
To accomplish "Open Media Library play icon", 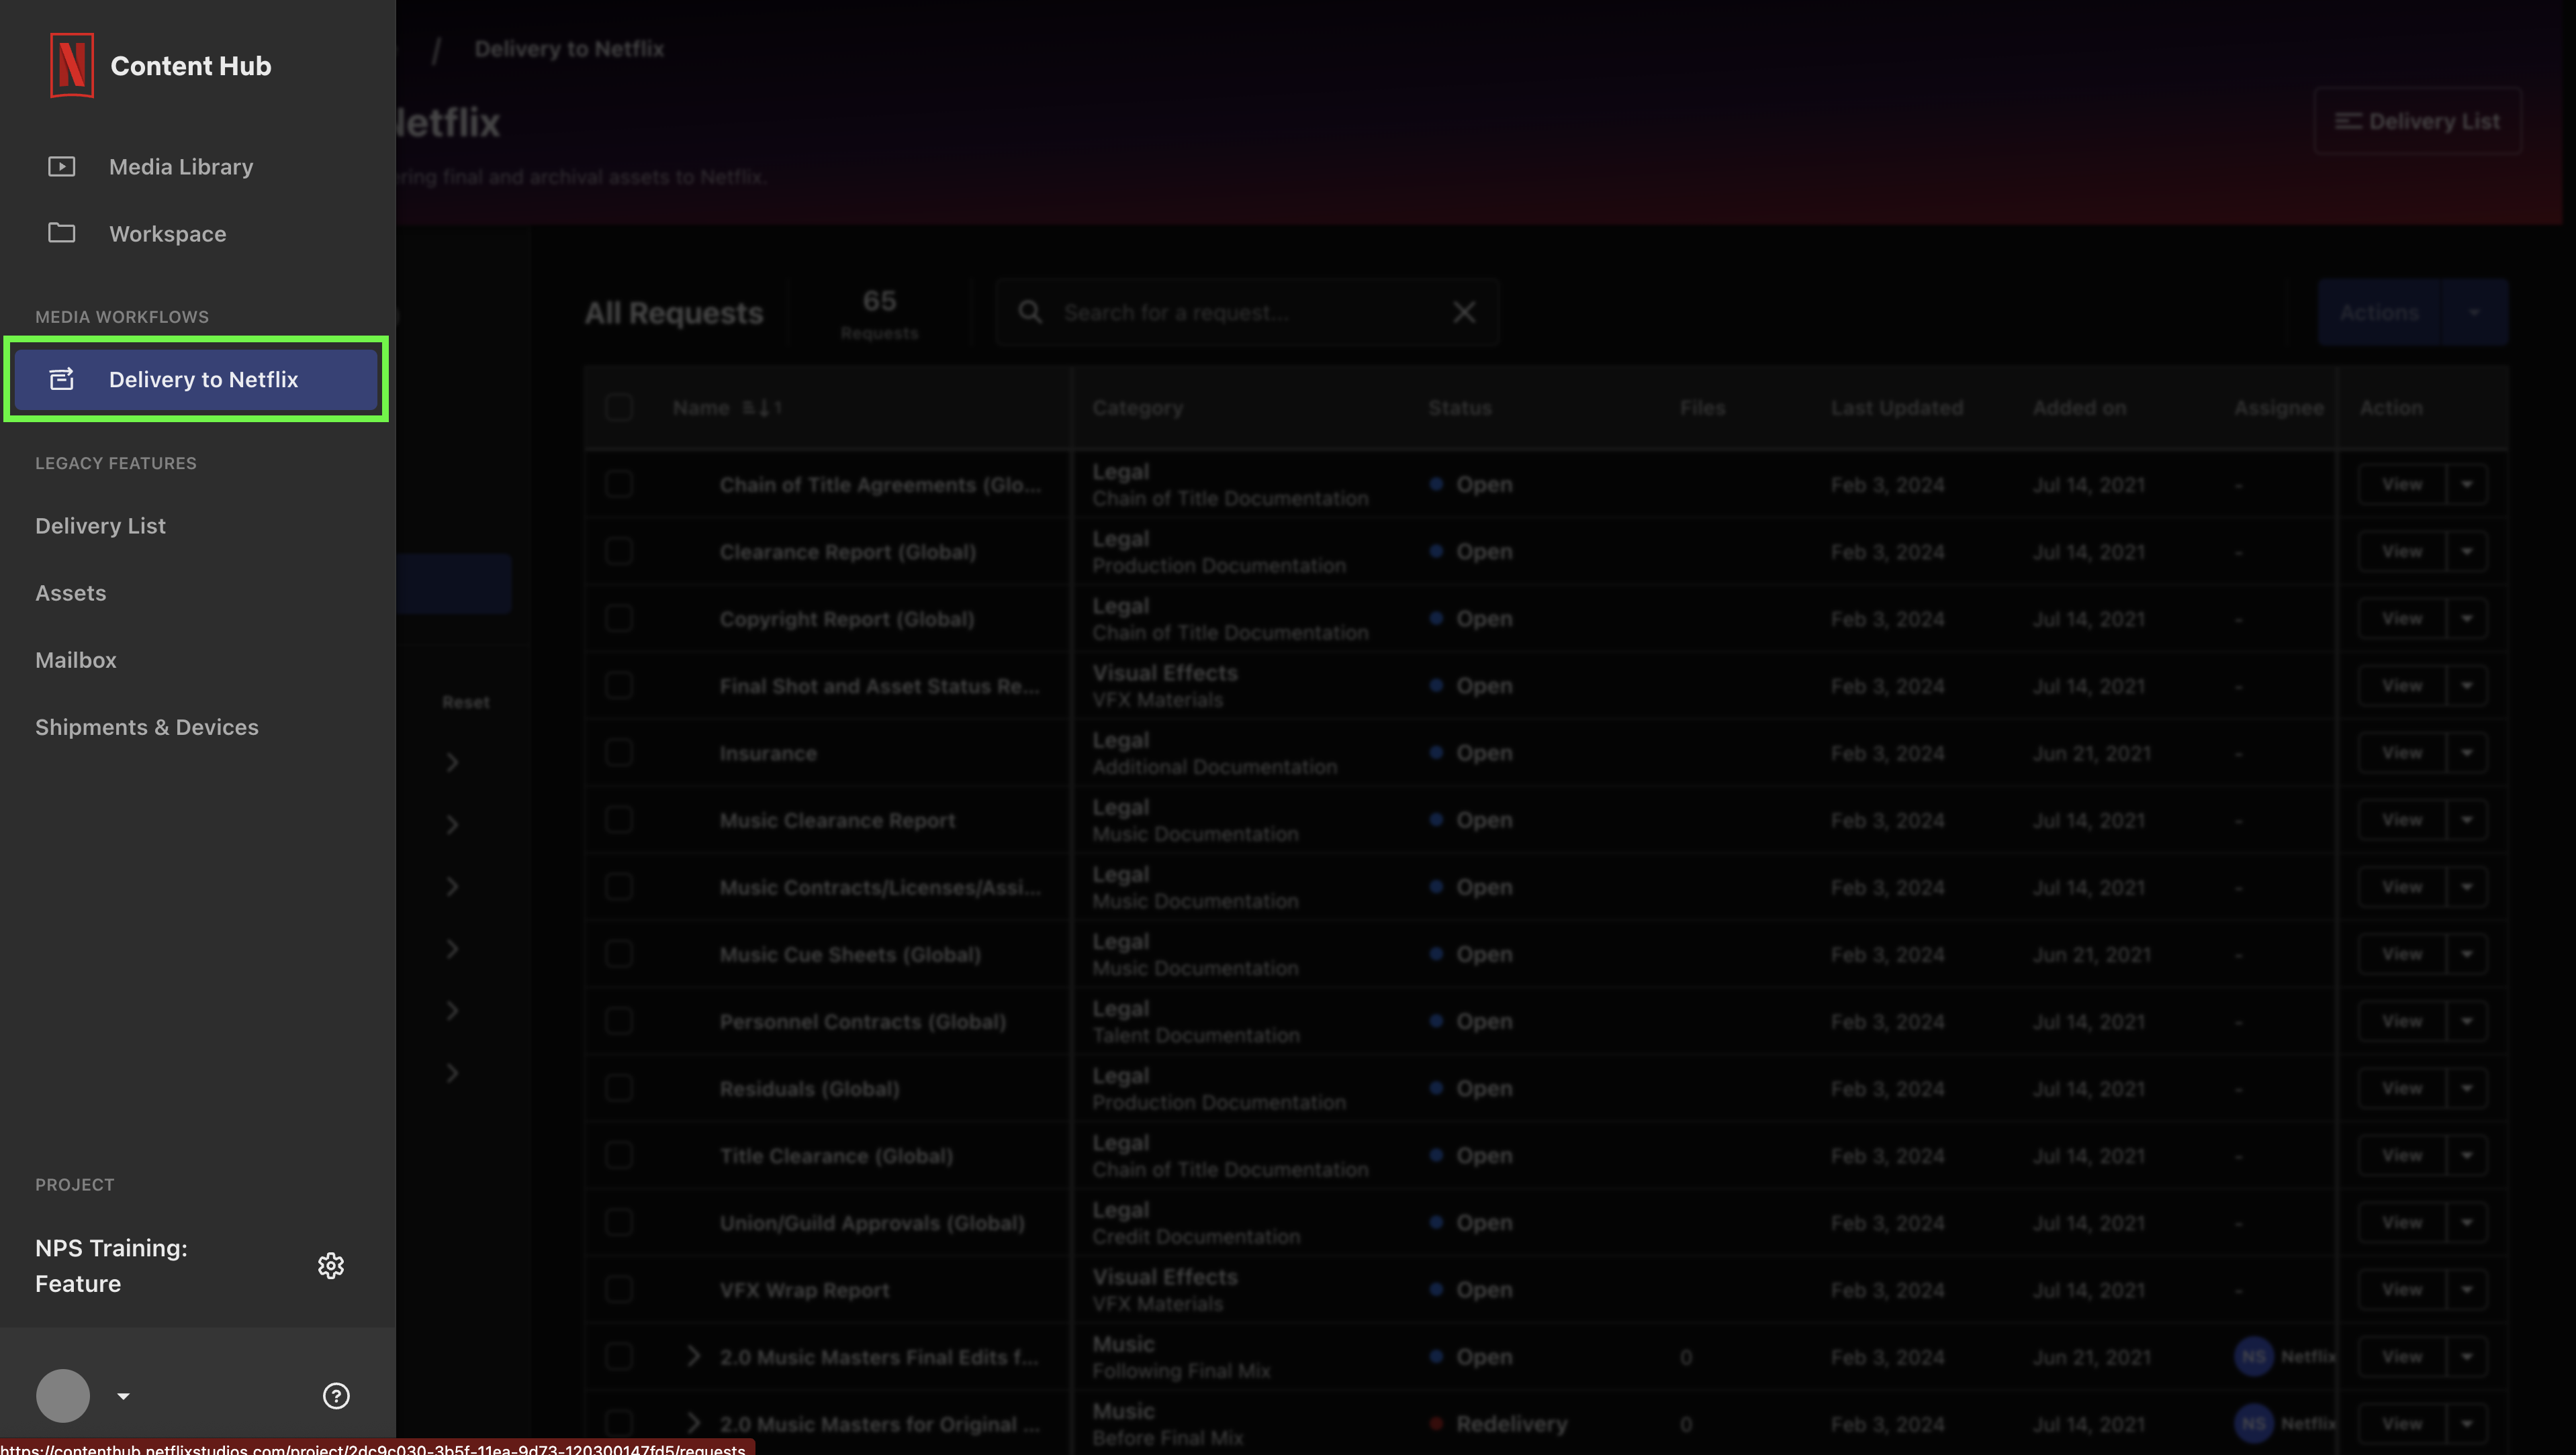I will pos(62,167).
